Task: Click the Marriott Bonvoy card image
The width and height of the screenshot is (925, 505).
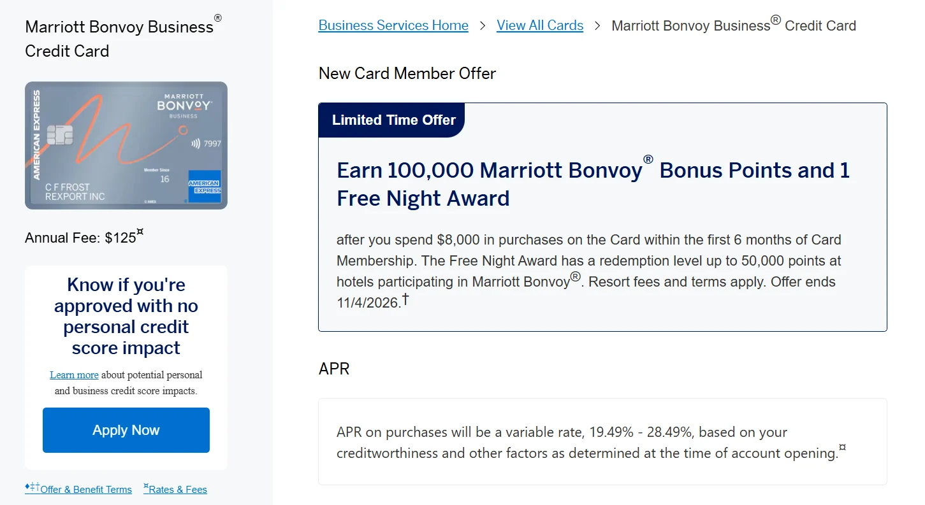Action: tap(126, 145)
